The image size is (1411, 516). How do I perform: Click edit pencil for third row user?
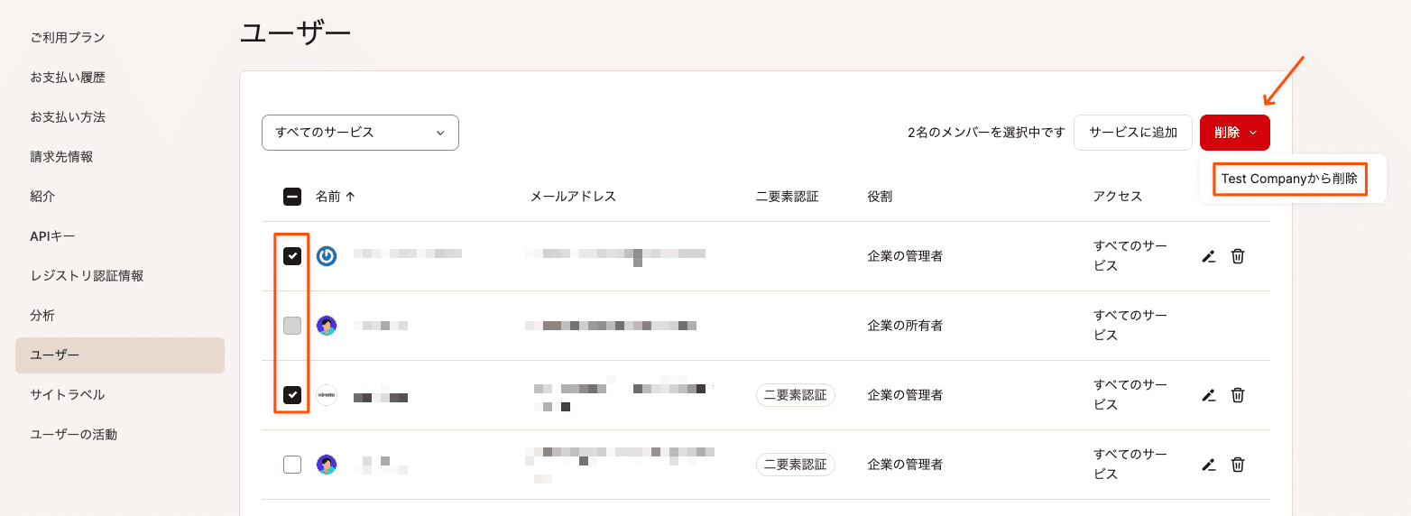pos(1209,395)
